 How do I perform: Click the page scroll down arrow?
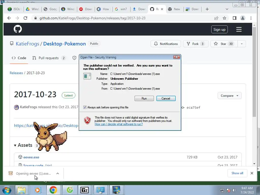254,164
